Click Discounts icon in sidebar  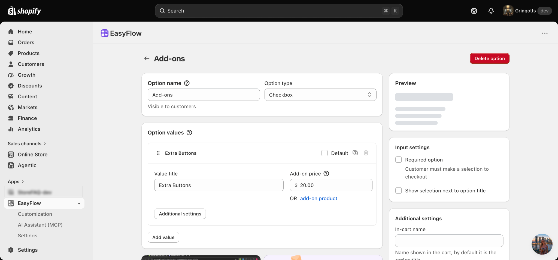coord(11,86)
